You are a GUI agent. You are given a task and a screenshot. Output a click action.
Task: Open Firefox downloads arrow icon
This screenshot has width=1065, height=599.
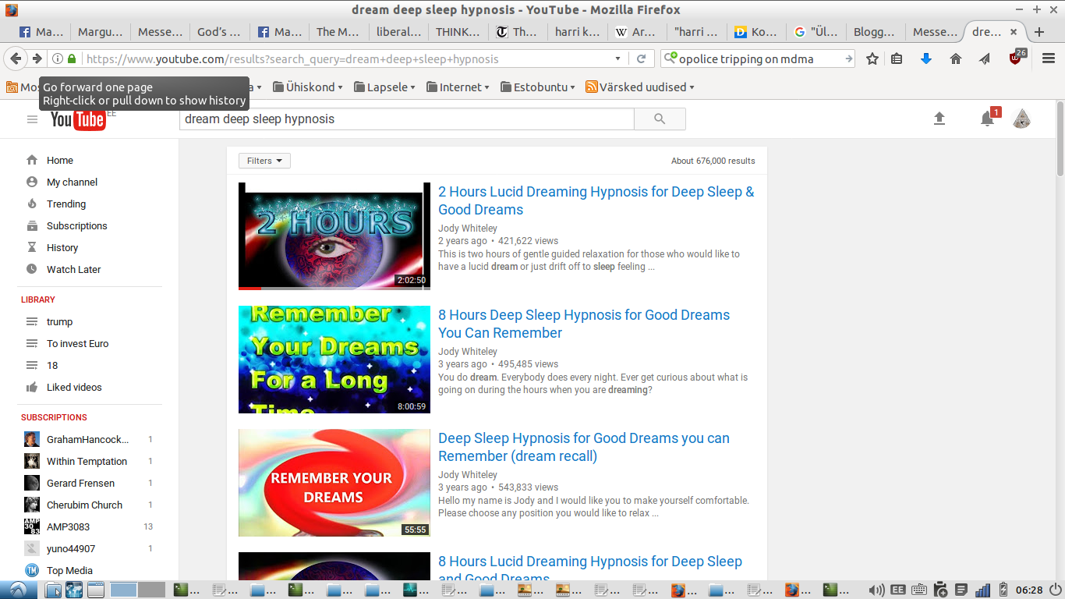(x=926, y=58)
